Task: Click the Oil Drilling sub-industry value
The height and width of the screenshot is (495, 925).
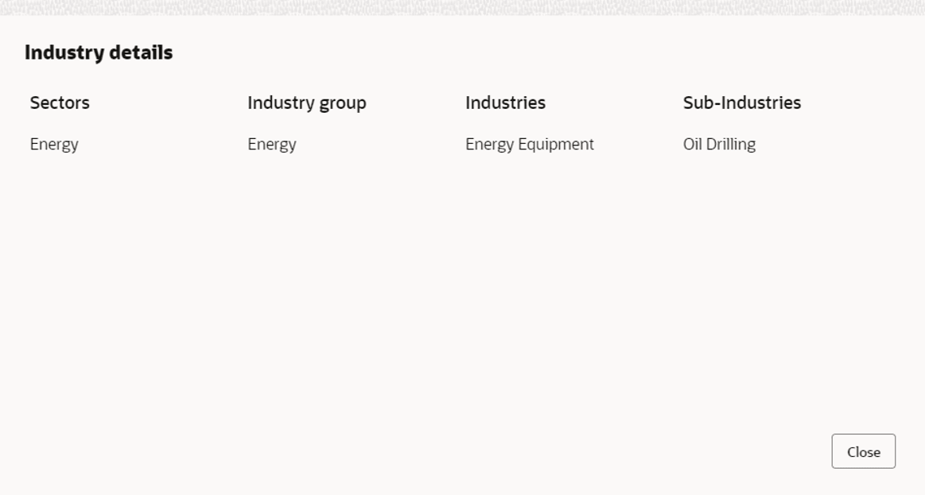Action: 719,145
